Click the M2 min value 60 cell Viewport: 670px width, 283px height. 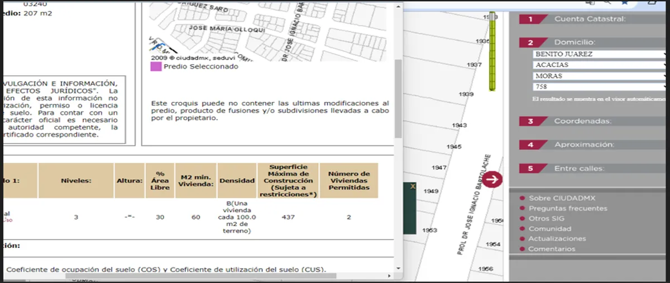[195, 217]
